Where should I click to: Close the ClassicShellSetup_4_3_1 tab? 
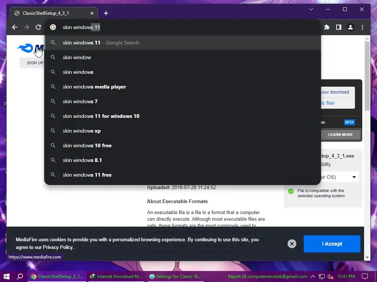(x=92, y=13)
